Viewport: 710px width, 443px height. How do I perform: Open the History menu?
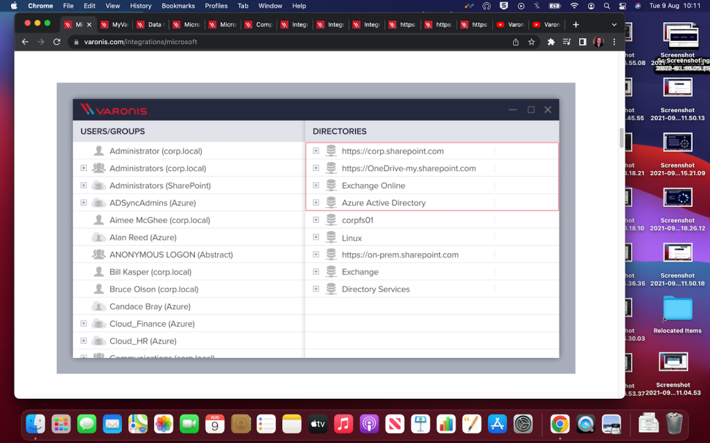click(141, 6)
